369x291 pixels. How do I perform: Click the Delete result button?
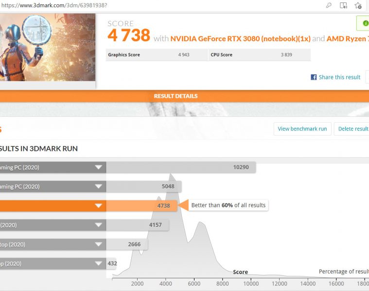(x=352, y=129)
